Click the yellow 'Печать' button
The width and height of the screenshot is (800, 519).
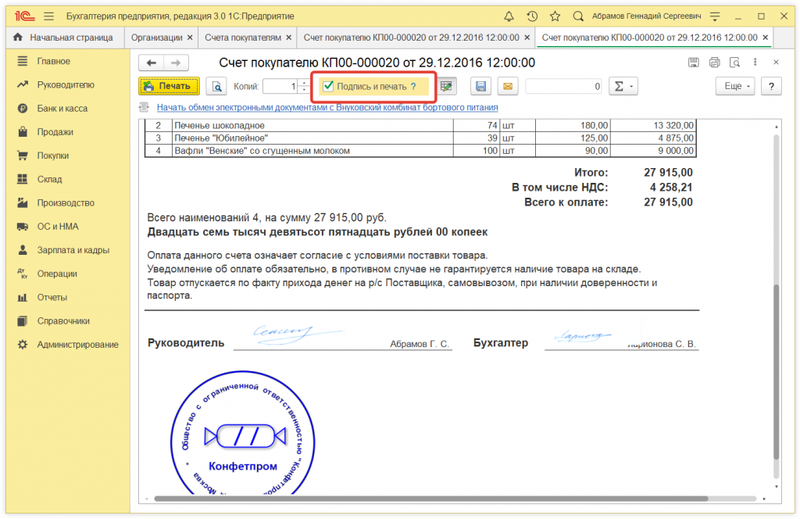pos(169,87)
